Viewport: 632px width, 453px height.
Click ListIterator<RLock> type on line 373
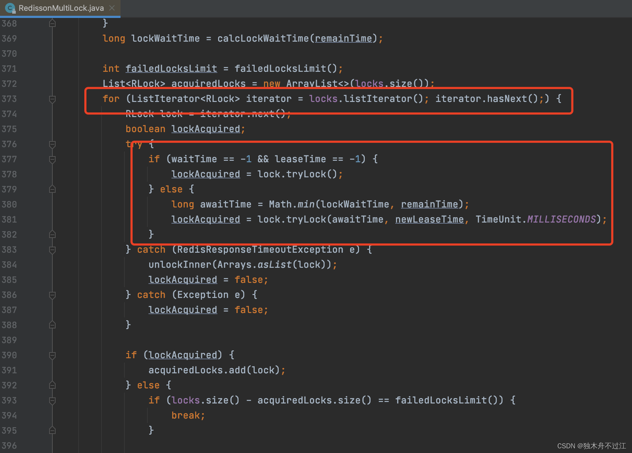(185, 99)
